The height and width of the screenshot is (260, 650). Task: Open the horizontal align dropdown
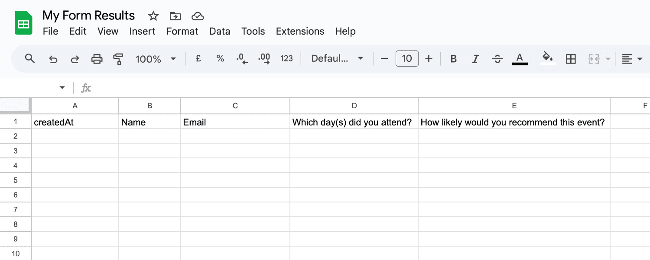coord(632,59)
